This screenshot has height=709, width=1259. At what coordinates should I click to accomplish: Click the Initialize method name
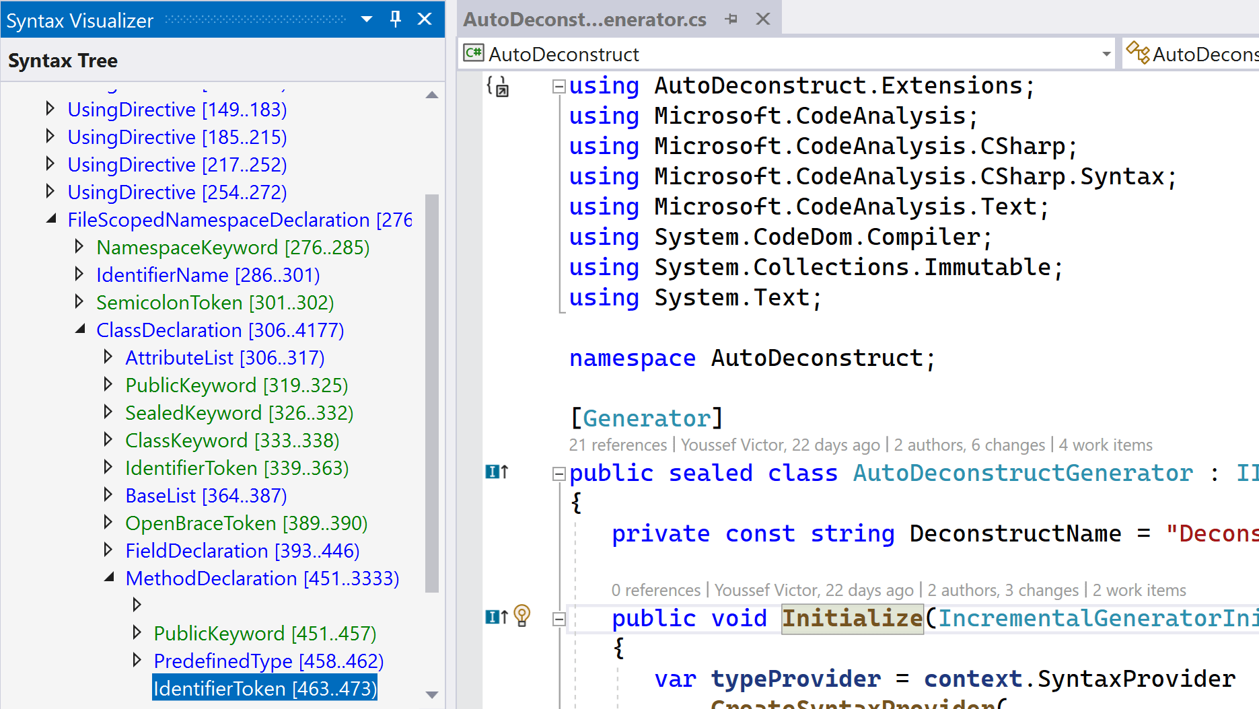click(853, 618)
